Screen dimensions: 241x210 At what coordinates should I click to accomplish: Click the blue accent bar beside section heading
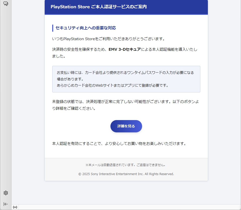click(x=53, y=28)
